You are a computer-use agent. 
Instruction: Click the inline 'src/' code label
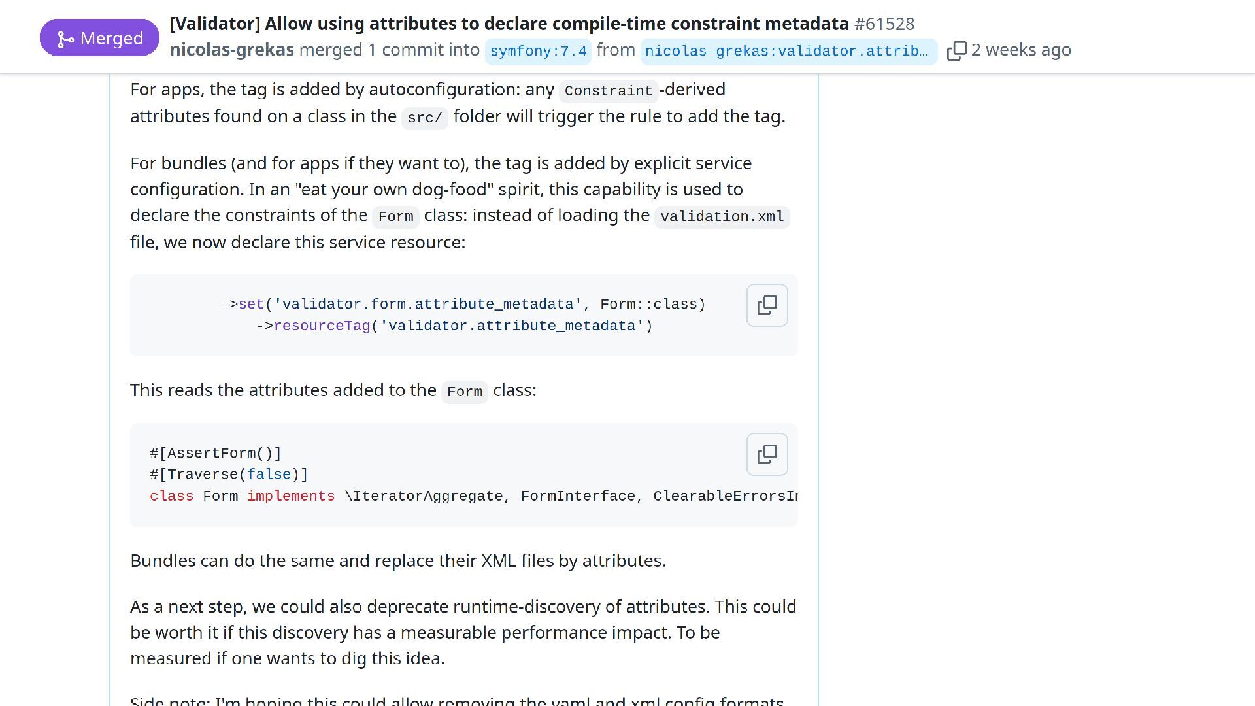click(x=424, y=118)
